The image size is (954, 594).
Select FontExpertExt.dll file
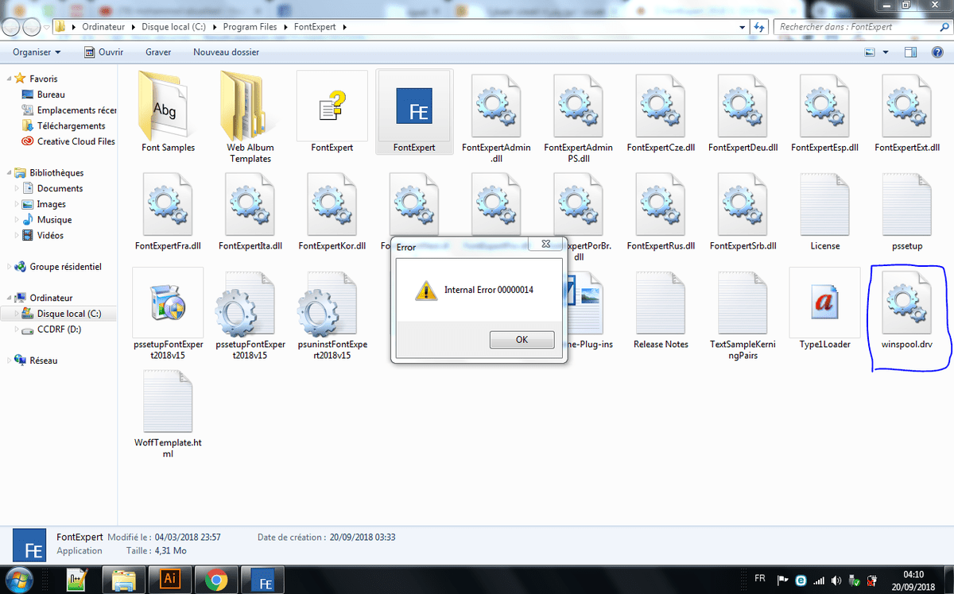click(x=907, y=111)
